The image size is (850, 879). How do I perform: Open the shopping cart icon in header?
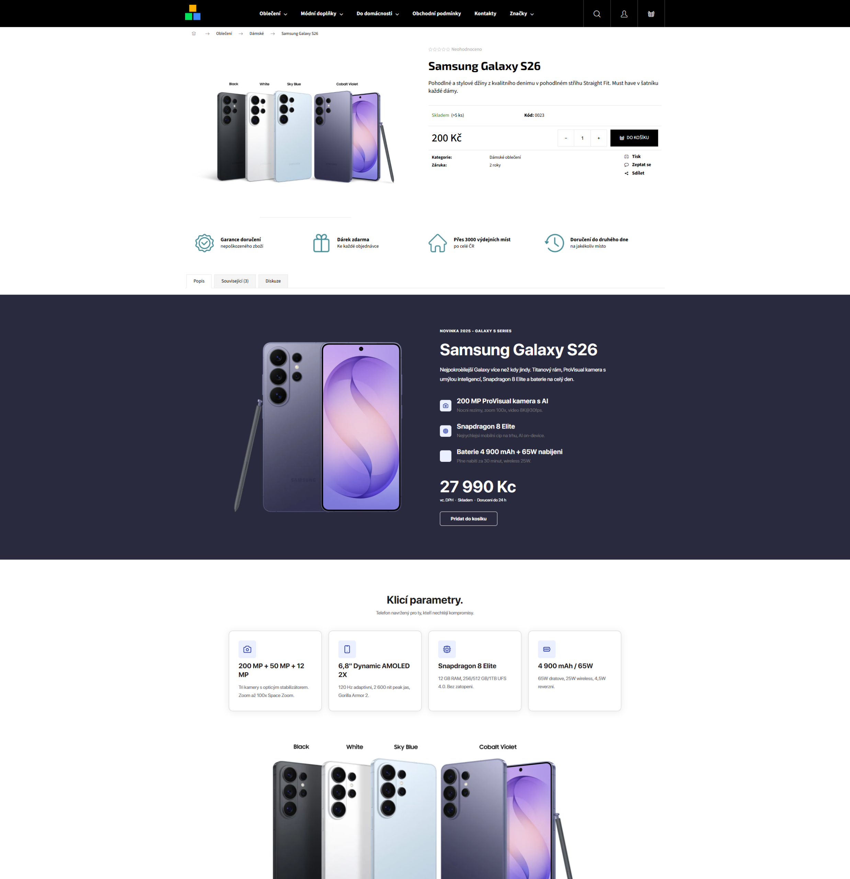click(651, 14)
